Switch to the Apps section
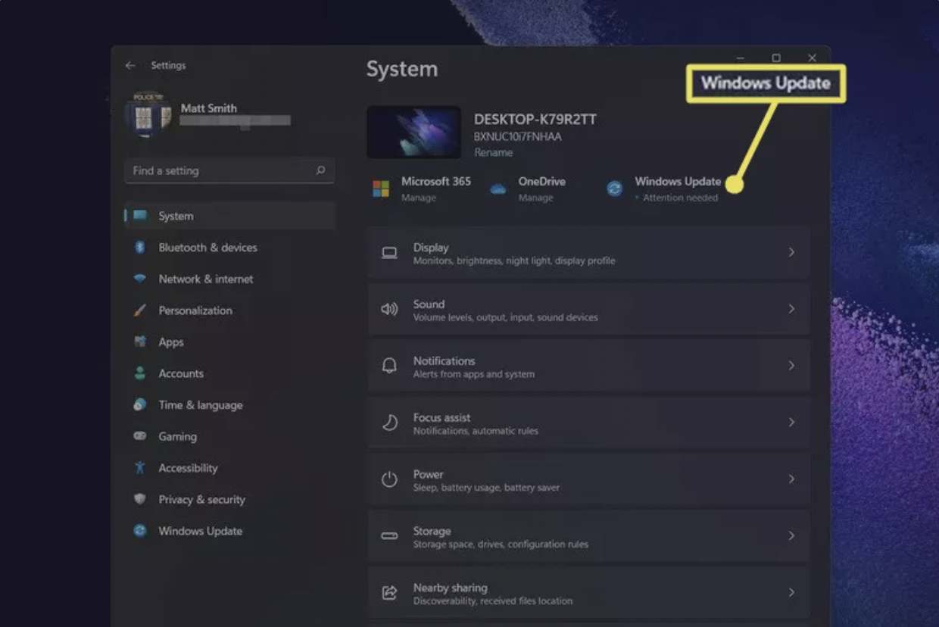 coord(170,342)
